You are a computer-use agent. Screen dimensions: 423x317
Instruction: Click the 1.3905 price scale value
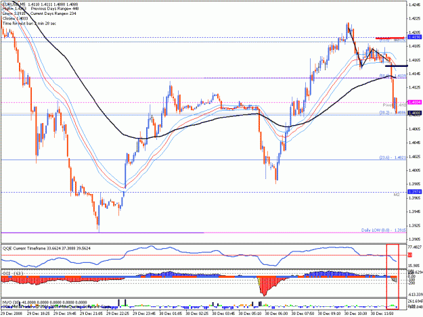click(414, 239)
